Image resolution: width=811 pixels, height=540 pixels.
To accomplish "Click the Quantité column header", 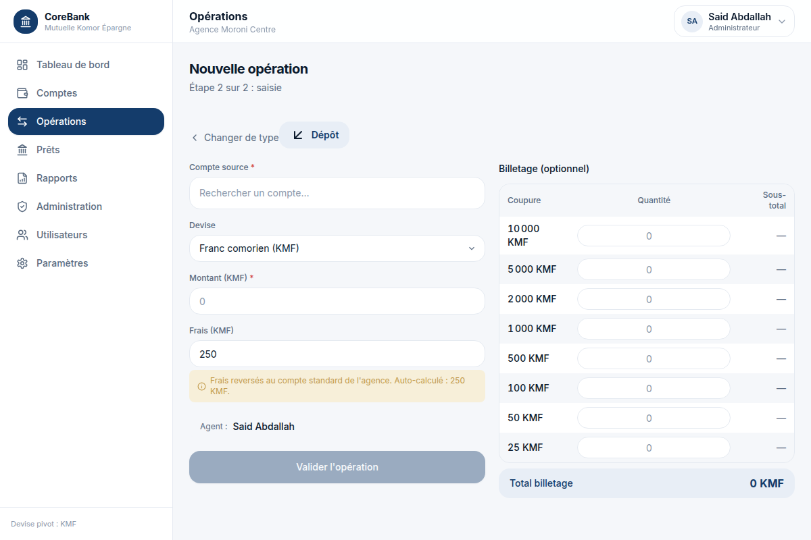I will [x=654, y=200].
